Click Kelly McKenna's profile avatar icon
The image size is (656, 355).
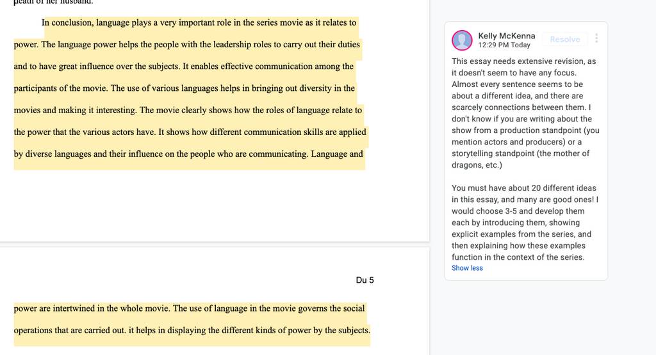(x=463, y=40)
